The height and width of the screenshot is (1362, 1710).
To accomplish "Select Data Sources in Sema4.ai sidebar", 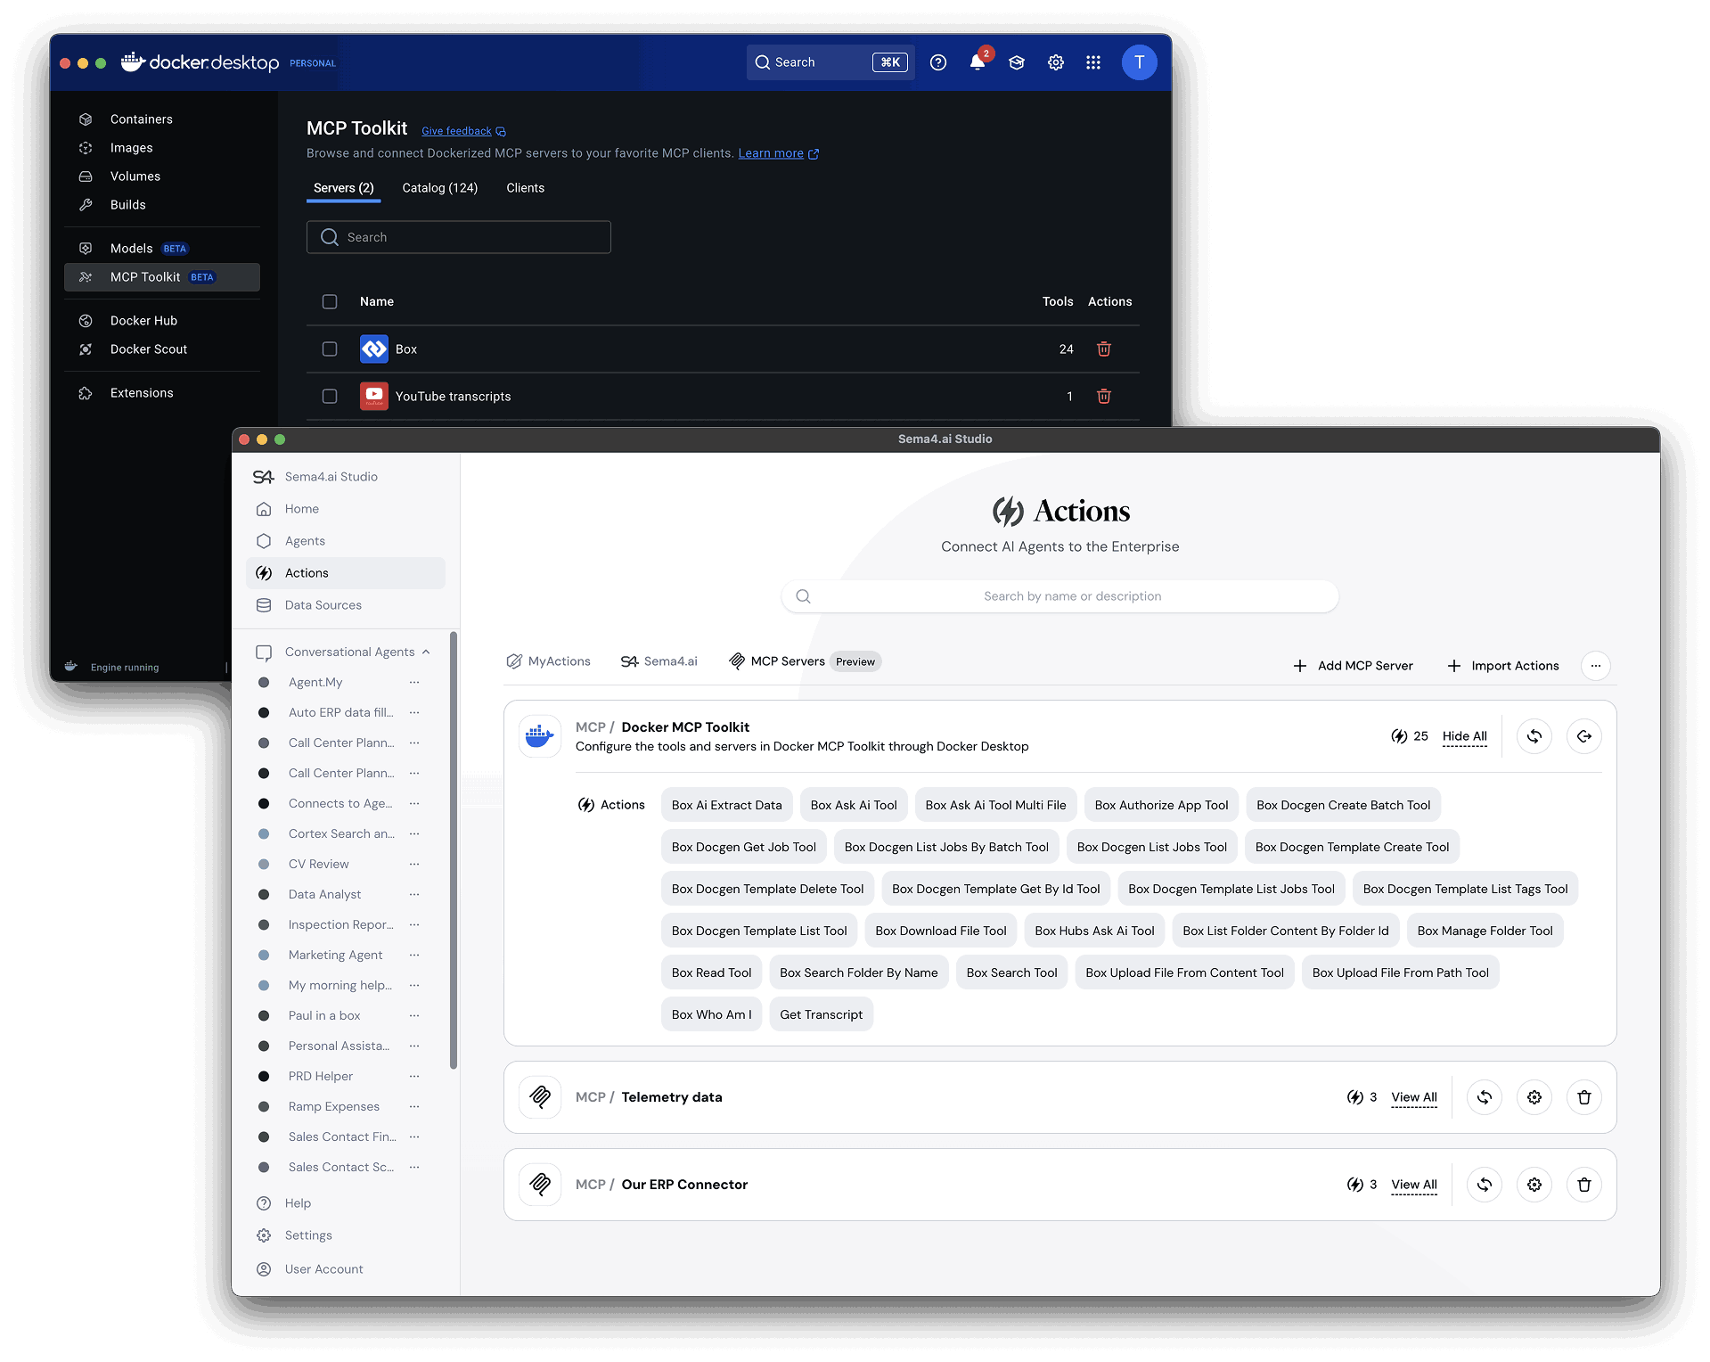I will (x=322, y=604).
